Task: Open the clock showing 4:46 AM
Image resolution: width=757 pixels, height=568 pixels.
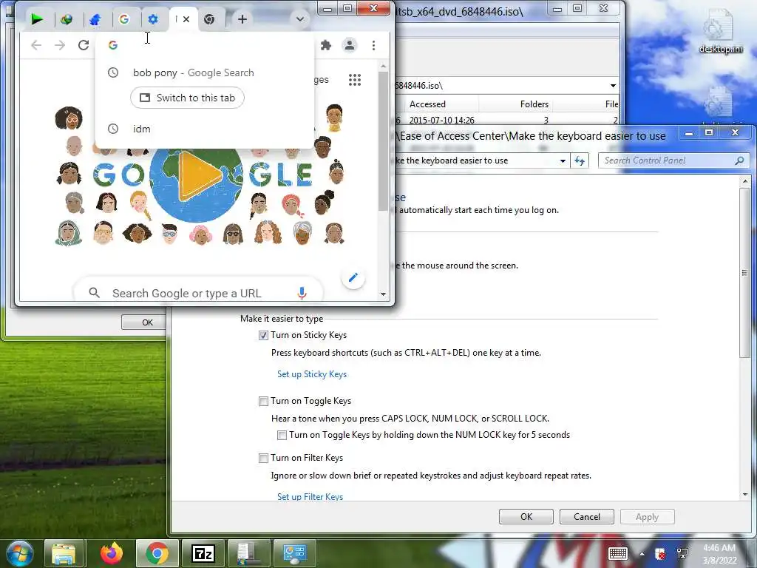Action: [719, 553]
